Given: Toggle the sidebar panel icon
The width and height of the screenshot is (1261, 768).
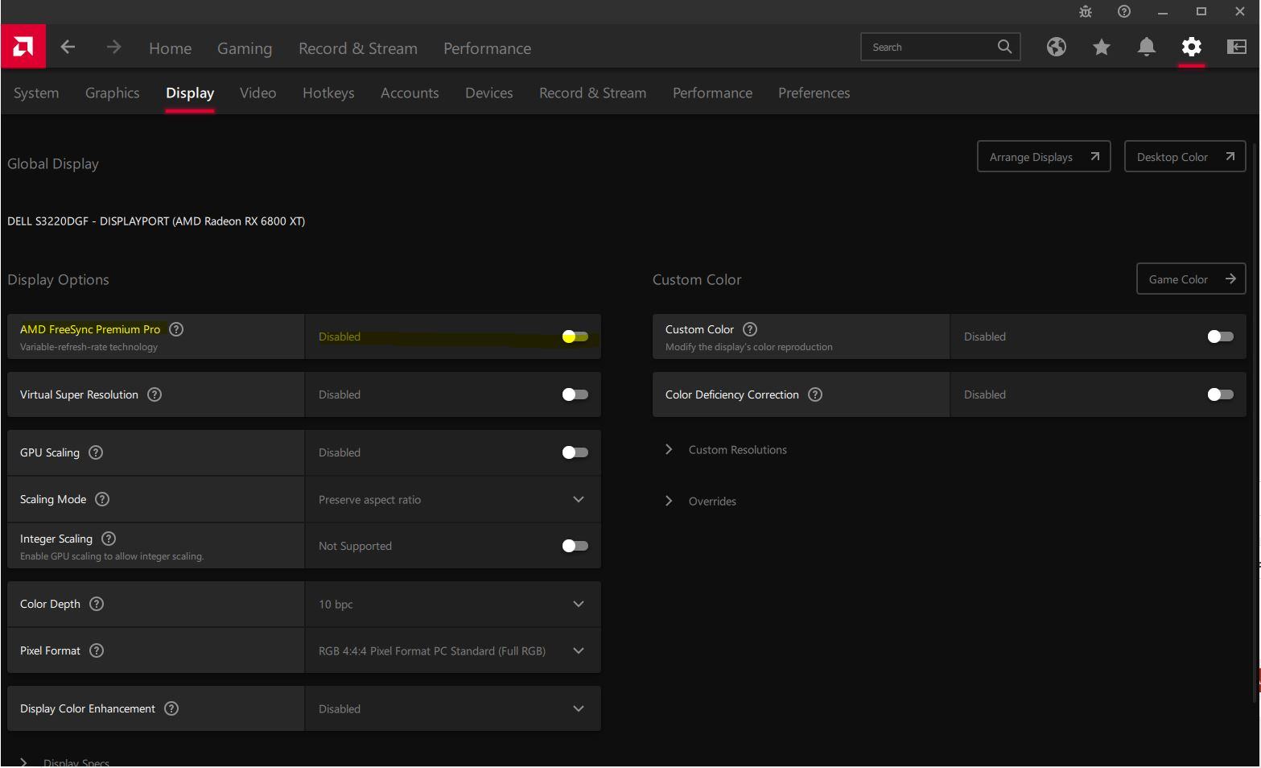Looking at the screenshot, I should coord(1237,47).
